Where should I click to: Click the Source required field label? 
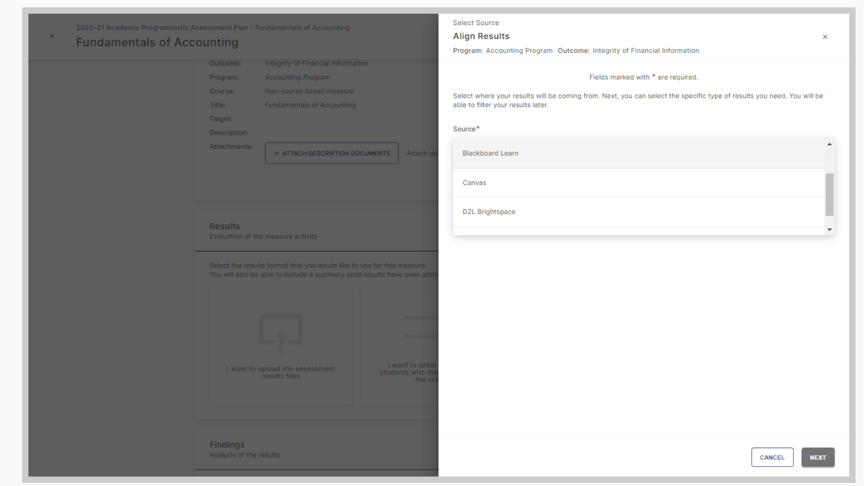pyautogui.click(x=466, y=129)
